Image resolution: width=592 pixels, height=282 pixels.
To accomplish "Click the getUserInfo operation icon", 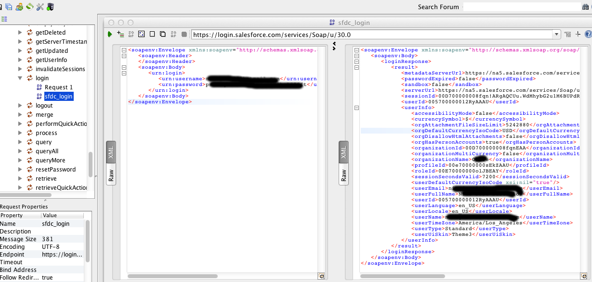I will click(x=30, y=60).
